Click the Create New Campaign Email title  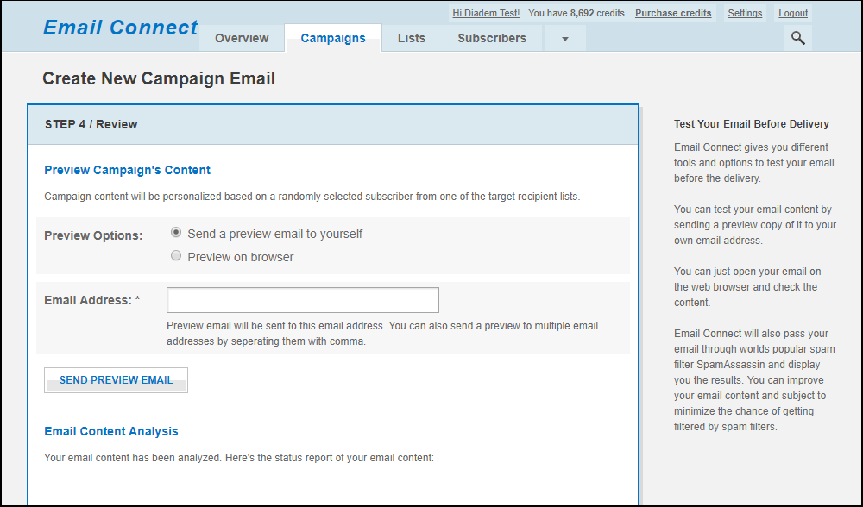click(x=159, y=78)
